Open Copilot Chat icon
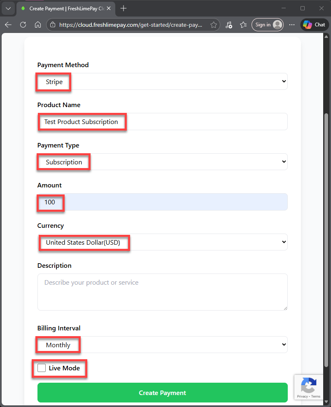The height and width of the screenshot is (407, 331). tap(315, 25)
